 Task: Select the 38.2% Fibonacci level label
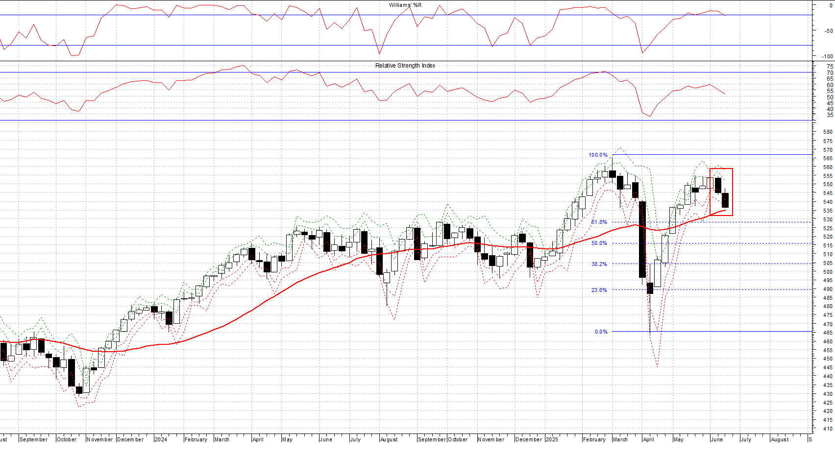coord(599,264)
